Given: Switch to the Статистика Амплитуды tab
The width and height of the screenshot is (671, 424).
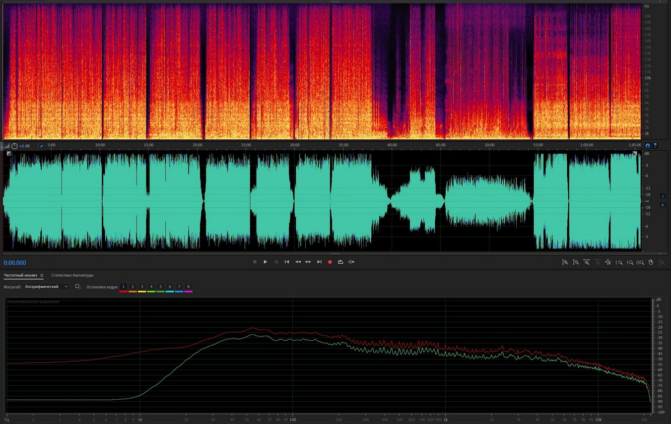Looking at the screenshot, I should [x=72, y=275].
